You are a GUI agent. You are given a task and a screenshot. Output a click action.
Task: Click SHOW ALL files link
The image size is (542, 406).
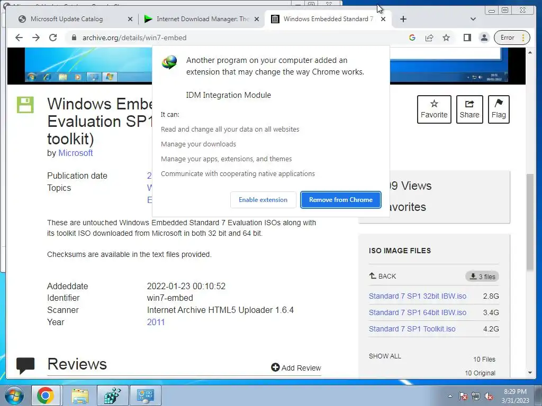coord(385,356)
